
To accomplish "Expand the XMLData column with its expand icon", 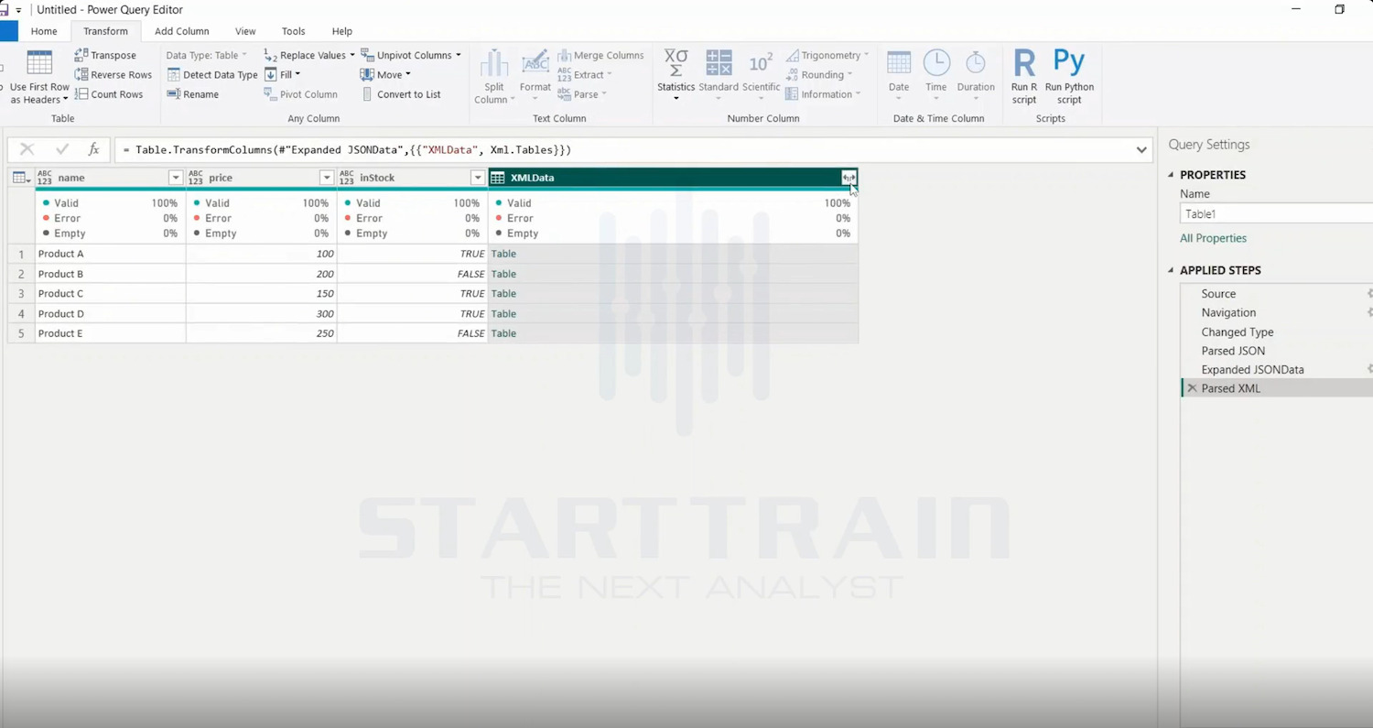I will (x=849, y=178).
